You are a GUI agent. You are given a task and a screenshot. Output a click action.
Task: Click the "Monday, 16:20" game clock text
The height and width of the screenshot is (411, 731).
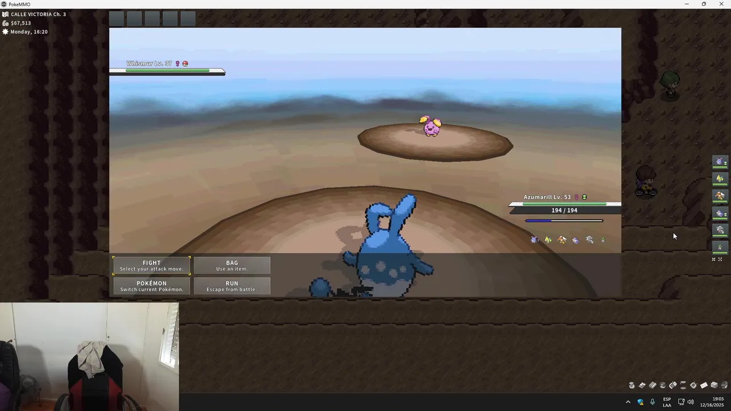[29, 32]
